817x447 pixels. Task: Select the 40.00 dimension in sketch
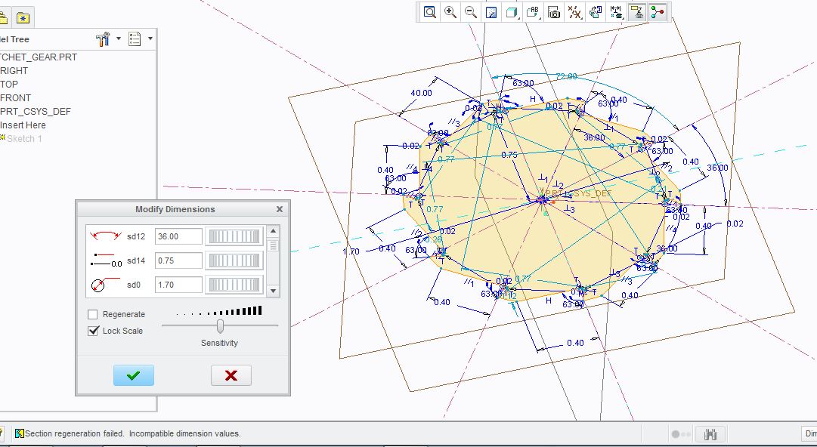point(421,93)
